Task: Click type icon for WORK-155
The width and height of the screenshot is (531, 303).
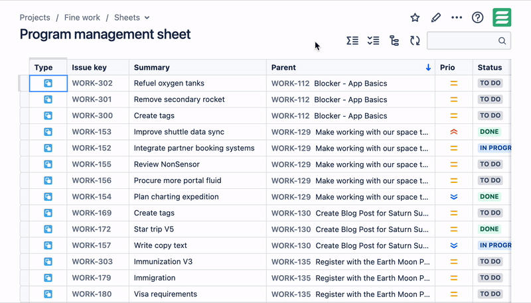Action: tap(48, 164)
